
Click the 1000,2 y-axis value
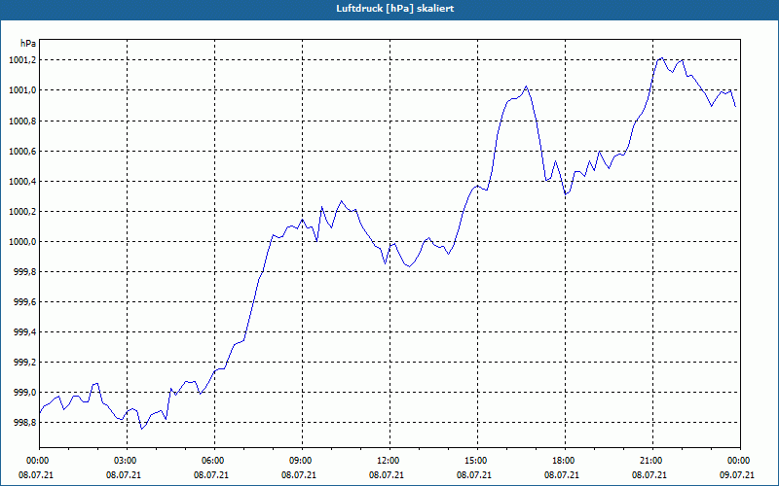pyautogui.click(x=22, y=212)
